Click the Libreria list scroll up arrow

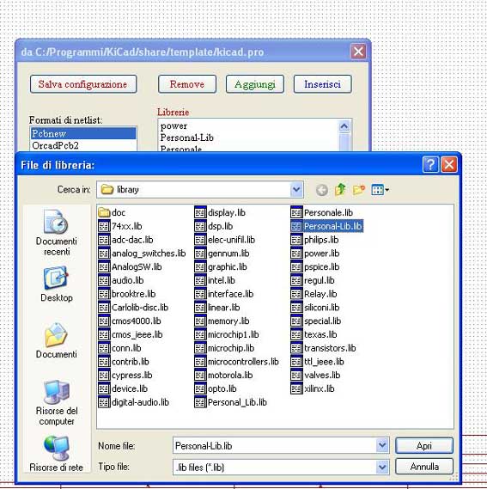point(344,126)
